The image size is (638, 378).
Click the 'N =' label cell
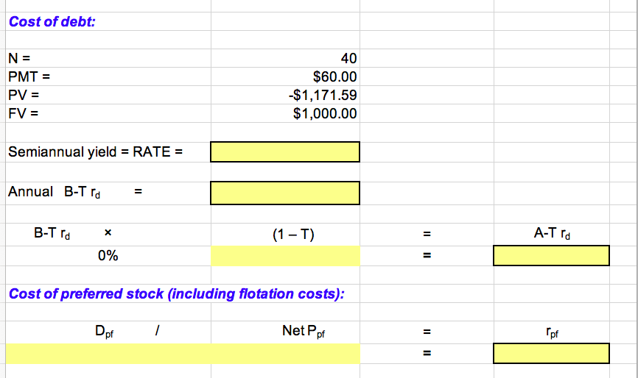coord(108,59)
